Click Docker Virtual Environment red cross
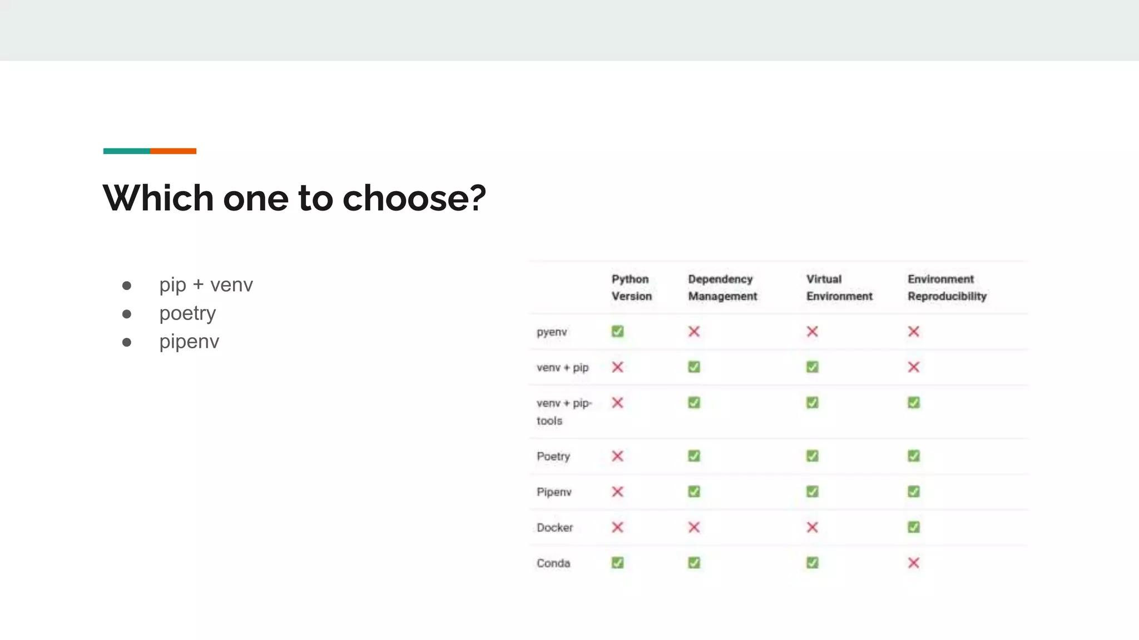Image resolution: width=1139 pixels, height=640 pixels. point(812,527)
